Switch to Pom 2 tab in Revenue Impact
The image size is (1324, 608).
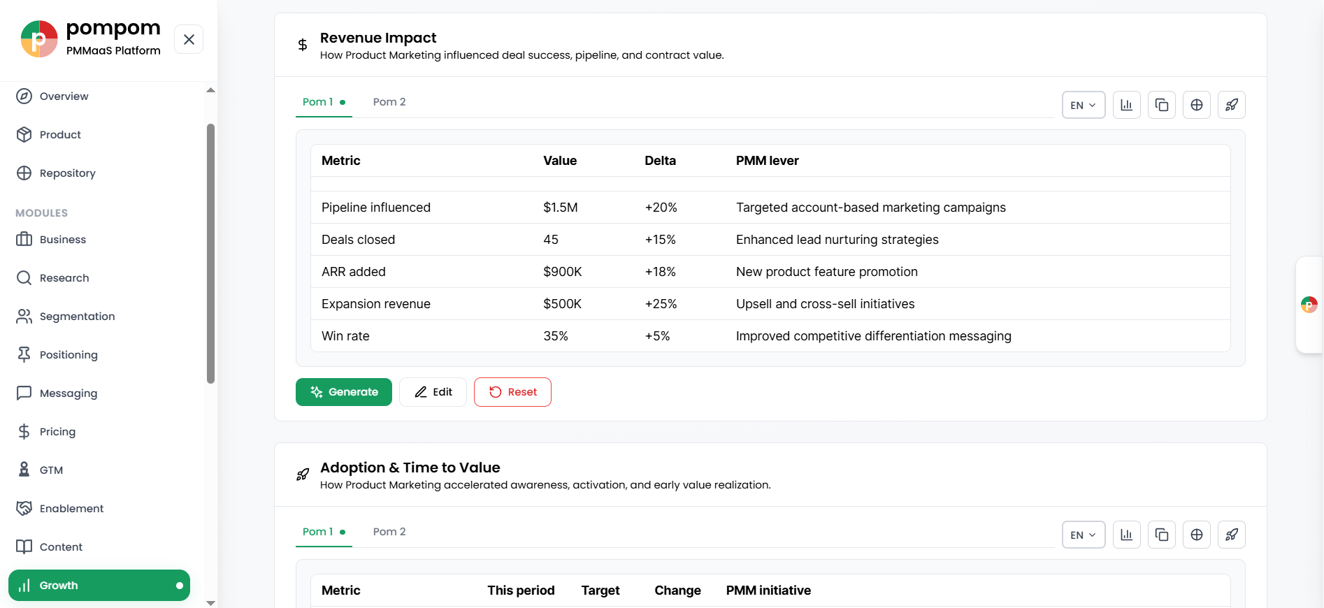389,102
